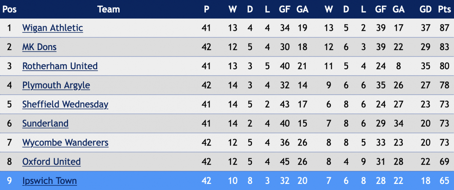
Task: Click MK Dons played value 42
Action: [x=206, y=47]
